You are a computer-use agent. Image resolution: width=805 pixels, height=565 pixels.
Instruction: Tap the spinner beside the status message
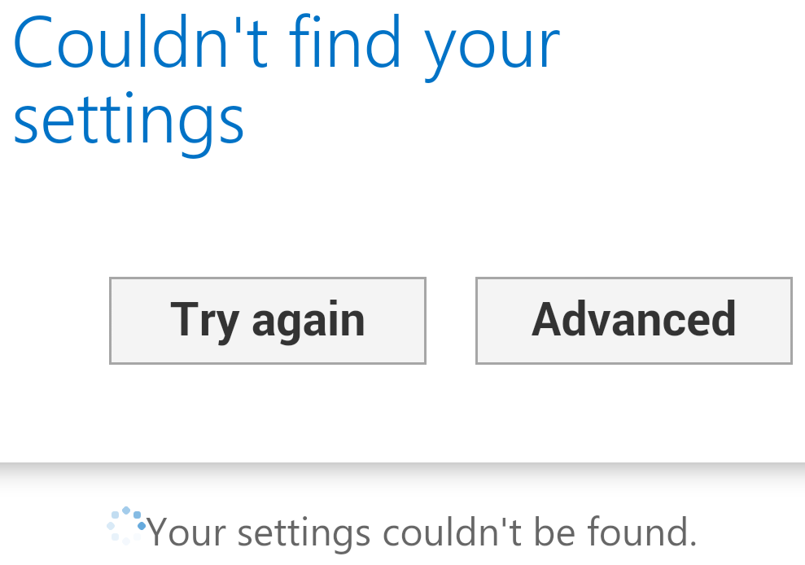[x=126, y=526]
